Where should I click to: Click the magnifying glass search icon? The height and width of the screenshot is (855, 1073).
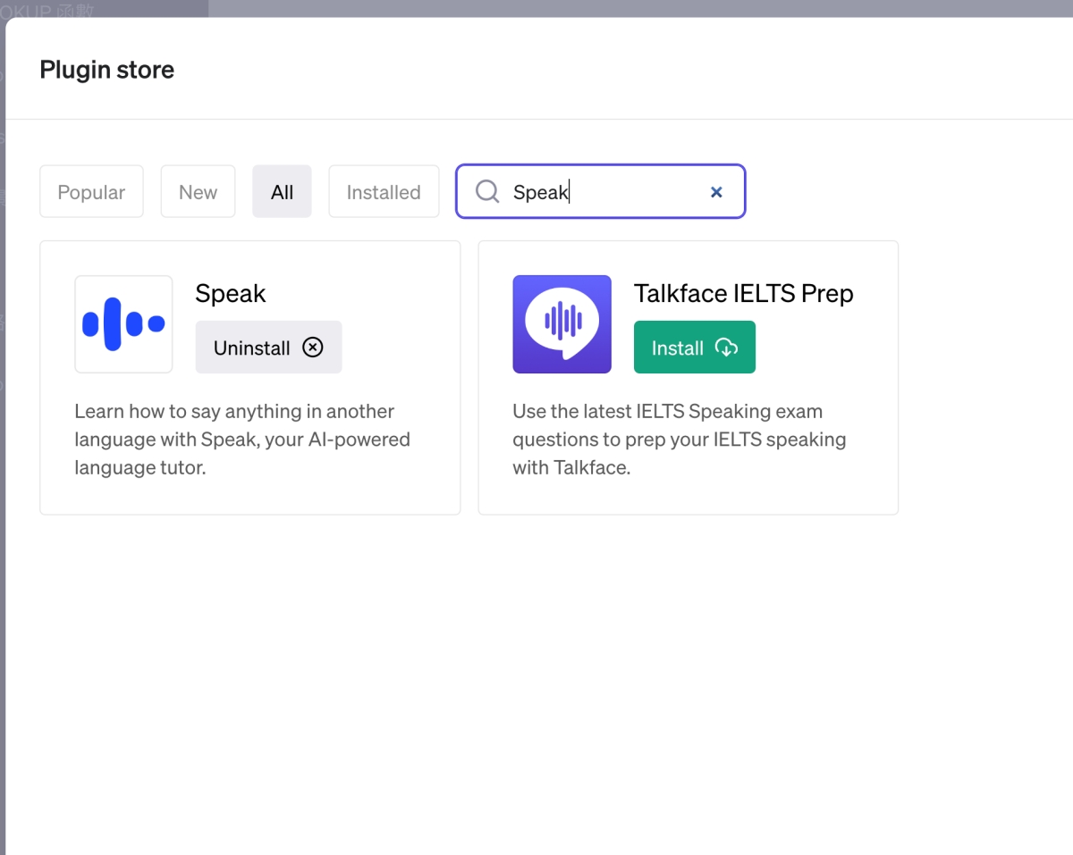tap(487, 191)
